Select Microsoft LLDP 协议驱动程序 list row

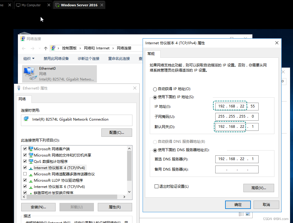pos(58,180)
